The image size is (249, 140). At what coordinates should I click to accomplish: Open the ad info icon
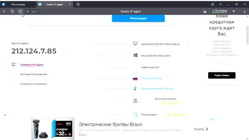[x=210, y=119]
